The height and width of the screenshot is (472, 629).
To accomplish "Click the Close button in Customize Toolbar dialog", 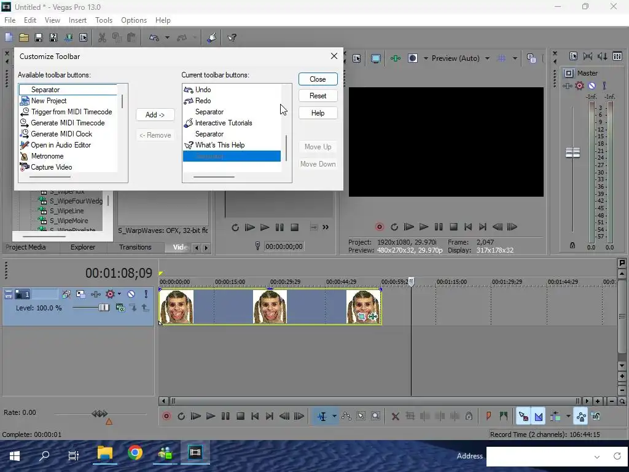I will (318, 79).
